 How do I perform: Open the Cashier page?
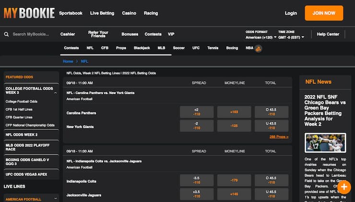[x=68, y=34]
